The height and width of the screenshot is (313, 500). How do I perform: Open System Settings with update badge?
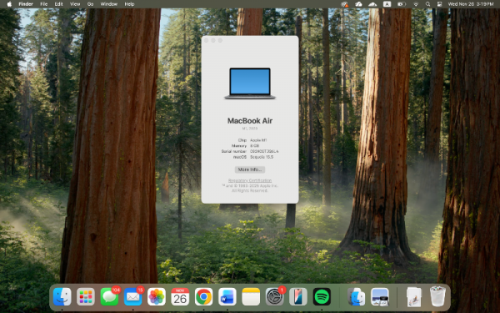(274, 296)
